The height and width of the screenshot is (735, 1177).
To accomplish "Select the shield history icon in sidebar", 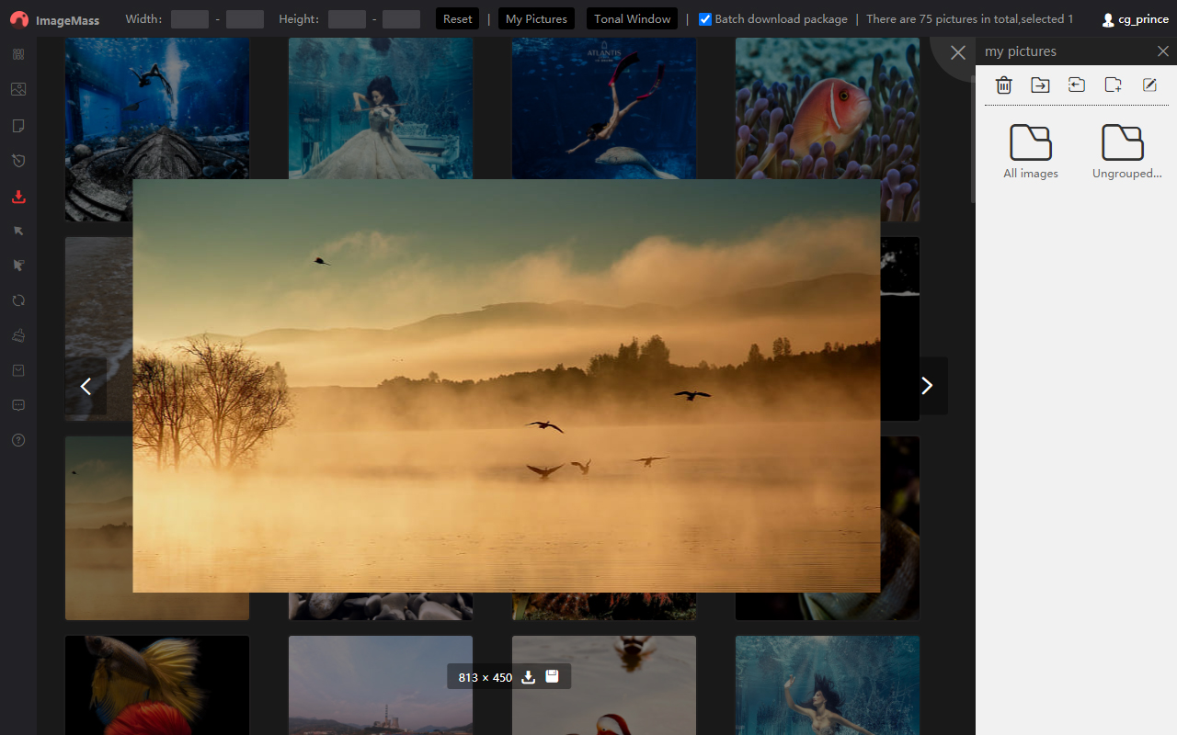I will coord(18,161).
